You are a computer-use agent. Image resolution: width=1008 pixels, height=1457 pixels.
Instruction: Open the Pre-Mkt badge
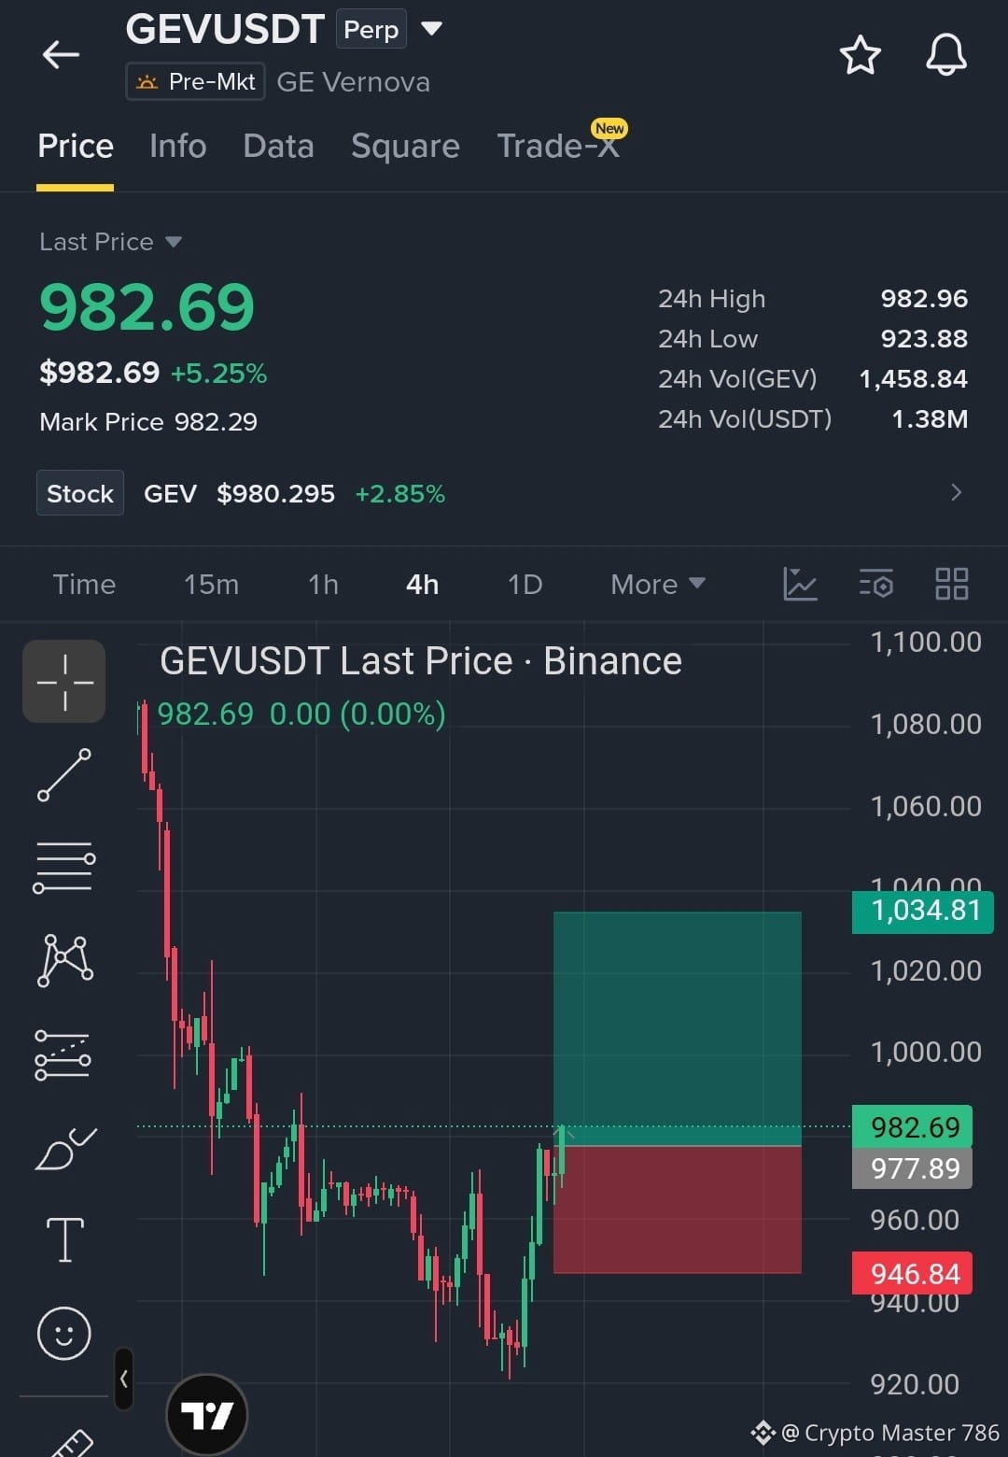[x=196, y=82]
